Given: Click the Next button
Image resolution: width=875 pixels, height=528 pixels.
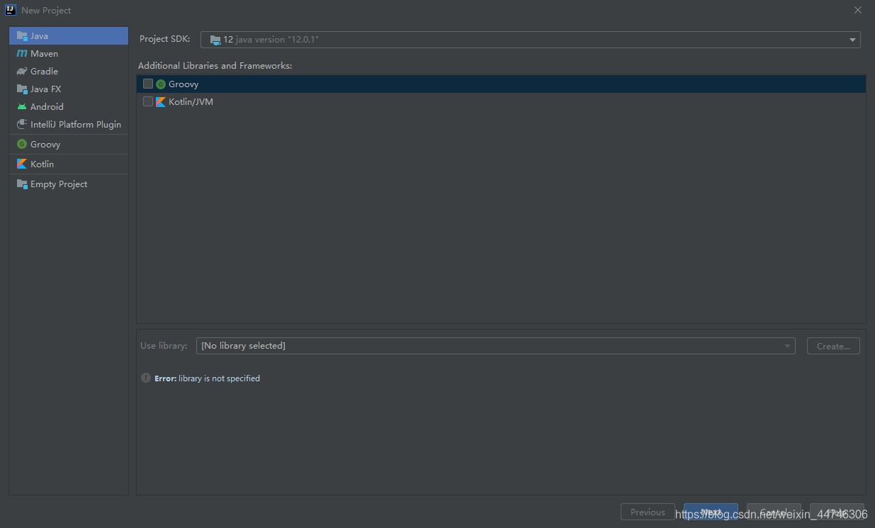Looking at the screenshot, I should pyautogui.click(x=711, y=512).
